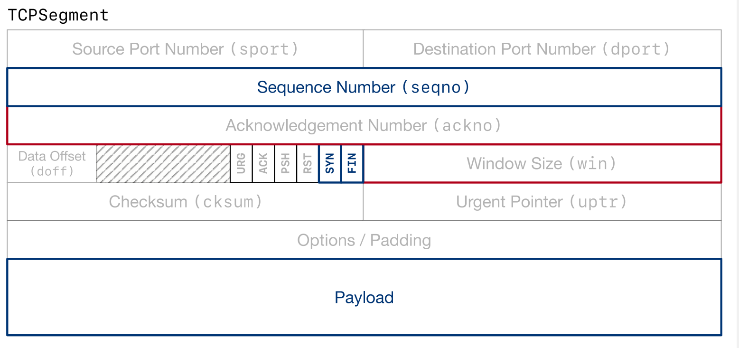The width and height of the screenshot is (739, 348).
Task: Click the ACK flag box
Action: point(263,164)
